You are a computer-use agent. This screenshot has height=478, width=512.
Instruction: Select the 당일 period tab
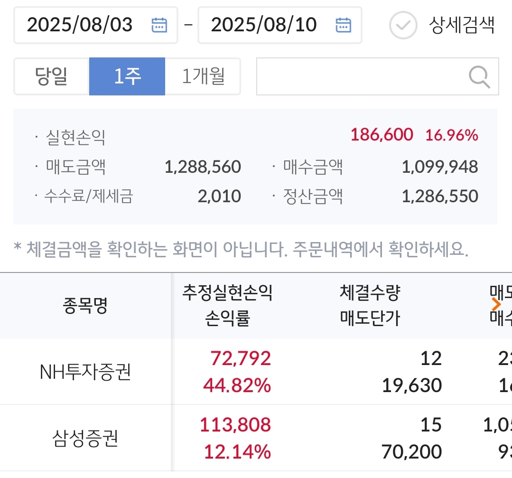click(52, 76)
